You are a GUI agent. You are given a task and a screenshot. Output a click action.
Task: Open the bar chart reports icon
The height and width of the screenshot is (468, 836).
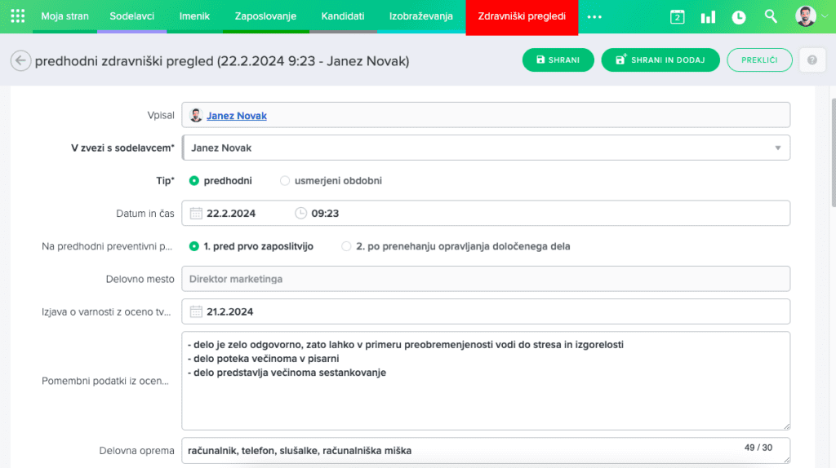[708, 16]
